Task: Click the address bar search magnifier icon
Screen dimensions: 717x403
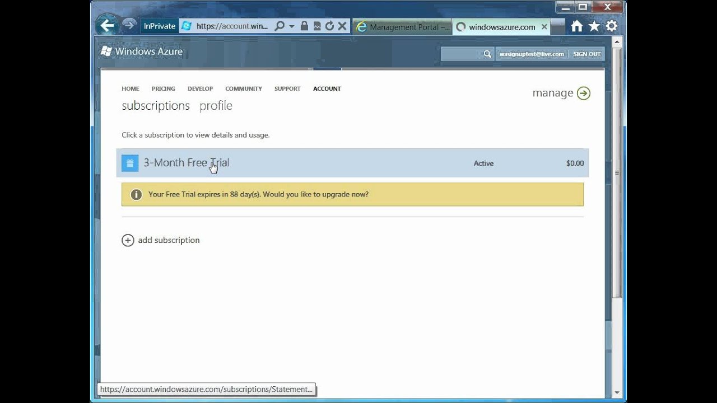Action: coord(280,26)
